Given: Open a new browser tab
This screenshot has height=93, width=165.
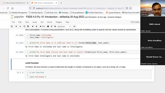Looking at the screenshot, I should (x=61, y=3).
